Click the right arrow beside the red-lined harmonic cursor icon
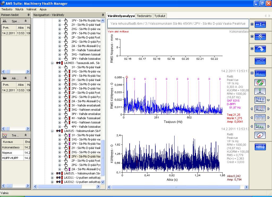272x197 pixels. (268, 109)
